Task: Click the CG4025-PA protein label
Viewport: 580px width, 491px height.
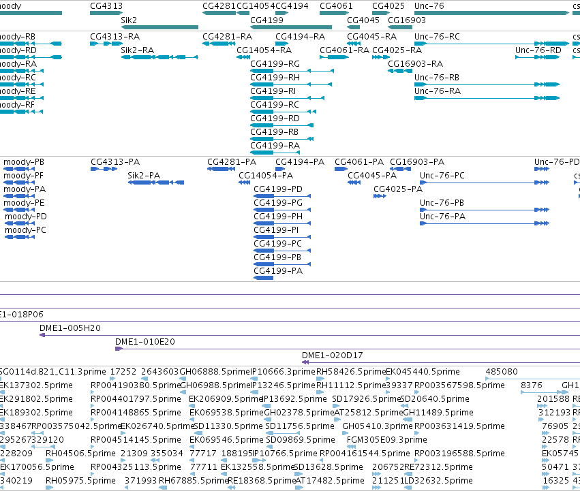Action: coord(398,189)
